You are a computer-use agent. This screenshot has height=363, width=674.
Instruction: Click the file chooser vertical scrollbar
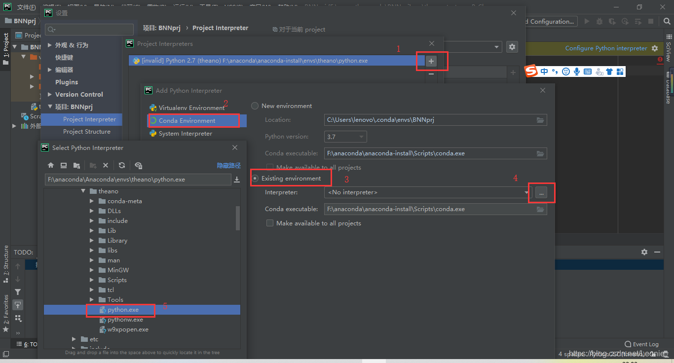[238, 218]
